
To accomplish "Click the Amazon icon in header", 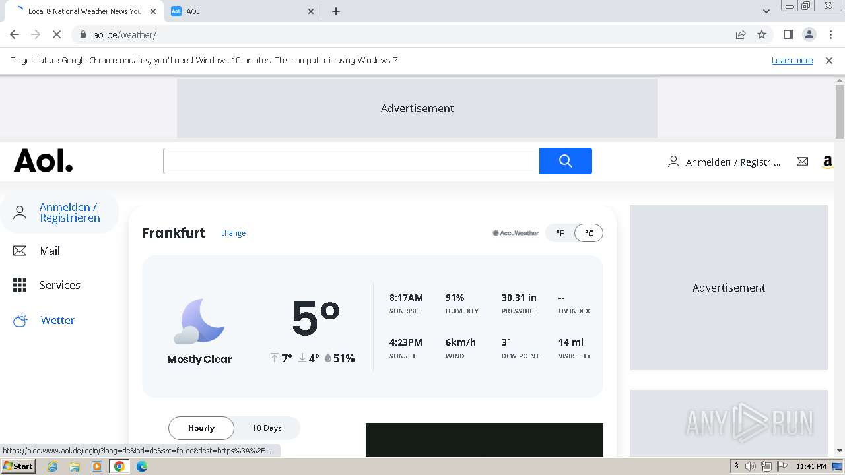I will (x=828, y=162).
